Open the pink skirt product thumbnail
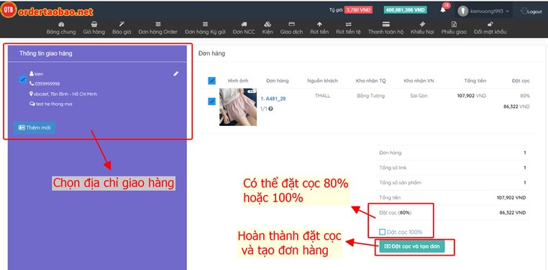The height and width of the screenshot is (270, 548). [x=238, y=107]
